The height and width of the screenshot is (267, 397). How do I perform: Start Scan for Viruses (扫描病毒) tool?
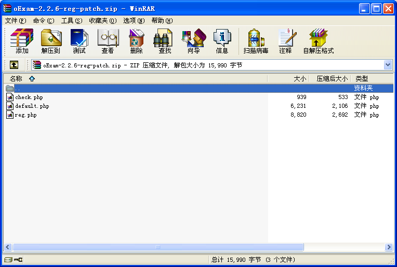[x=256, y=41]
